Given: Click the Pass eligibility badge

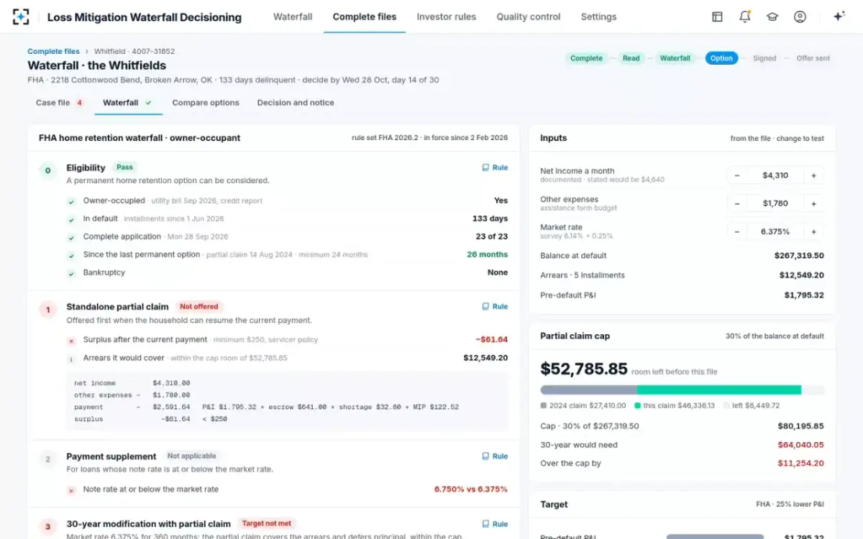Looking at the screenshot, I should coord(124,167).
